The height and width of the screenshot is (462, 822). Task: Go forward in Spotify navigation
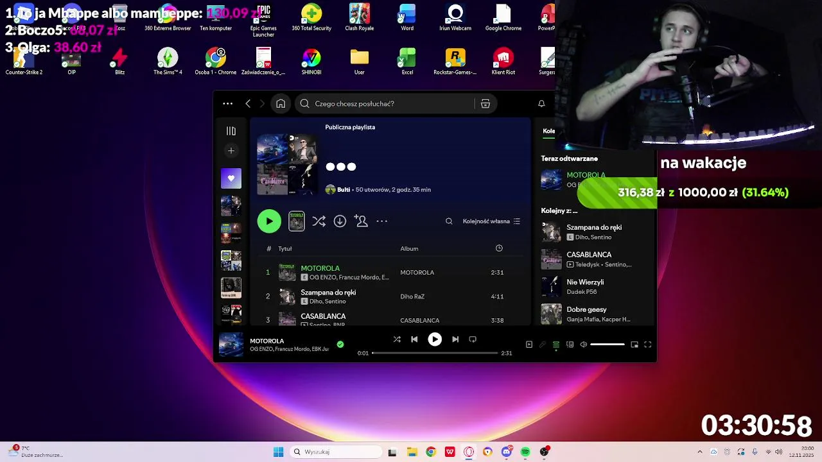(x=262, y=103)
